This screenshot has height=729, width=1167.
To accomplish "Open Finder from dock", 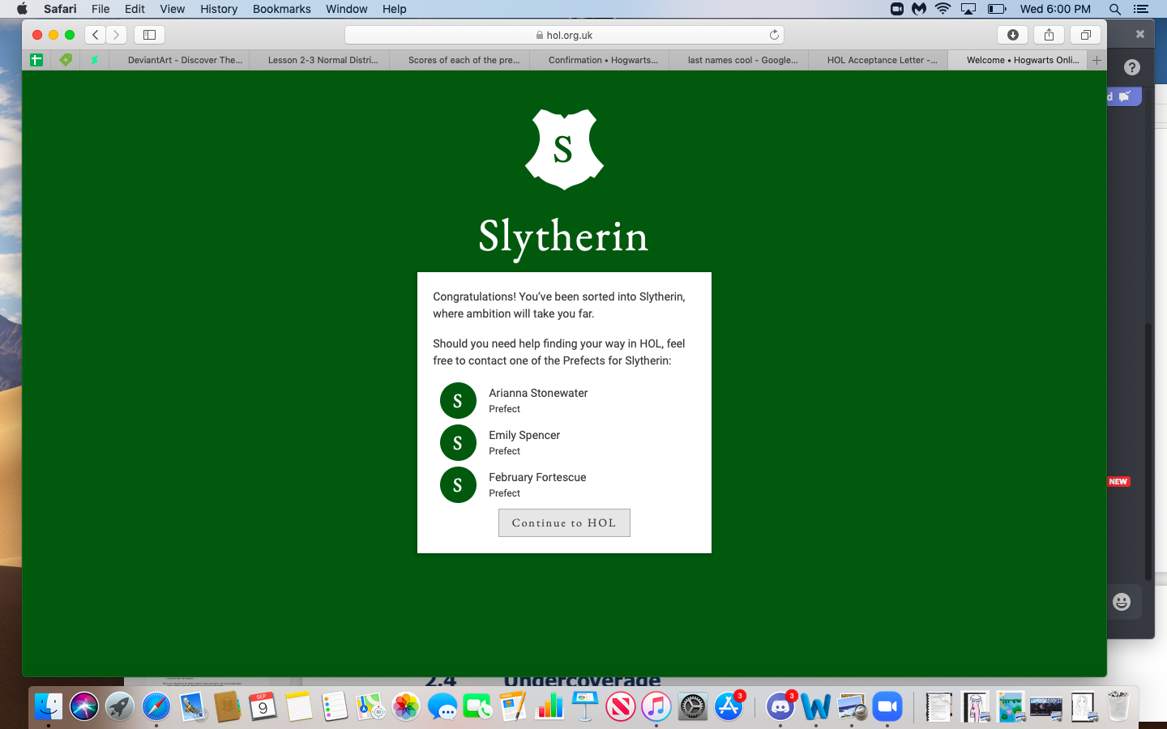I will click(49, 706).
